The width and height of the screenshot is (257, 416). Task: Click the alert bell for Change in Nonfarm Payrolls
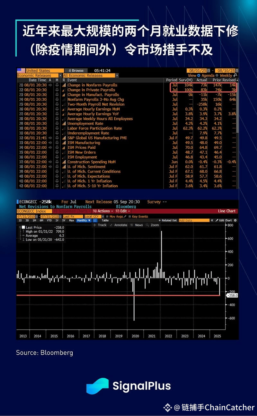point(57,85)
